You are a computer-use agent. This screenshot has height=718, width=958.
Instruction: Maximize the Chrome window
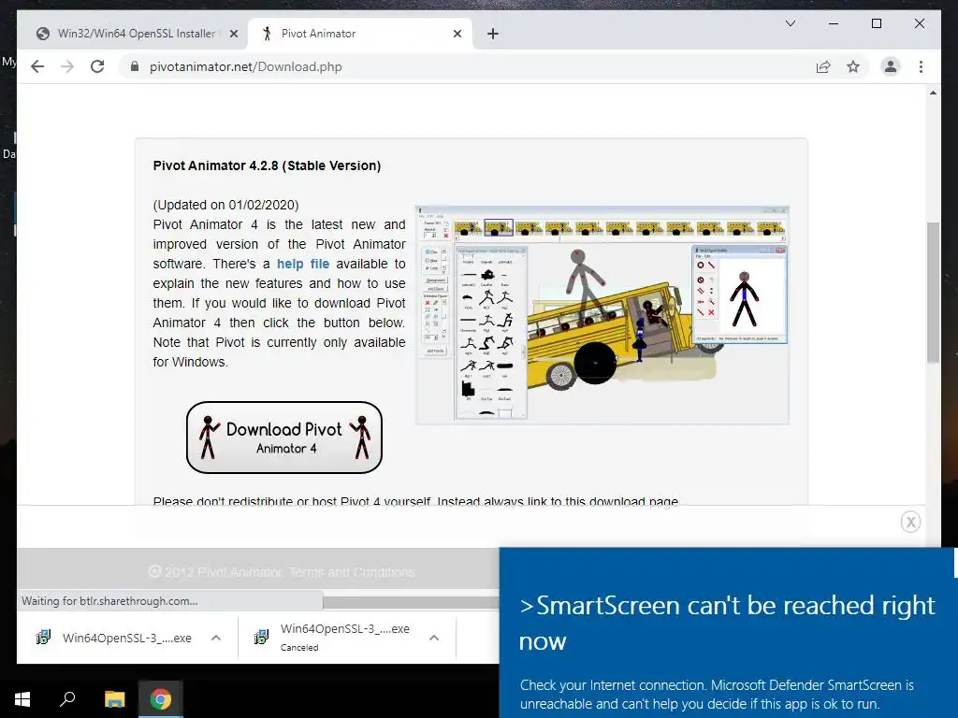[876, 23]
